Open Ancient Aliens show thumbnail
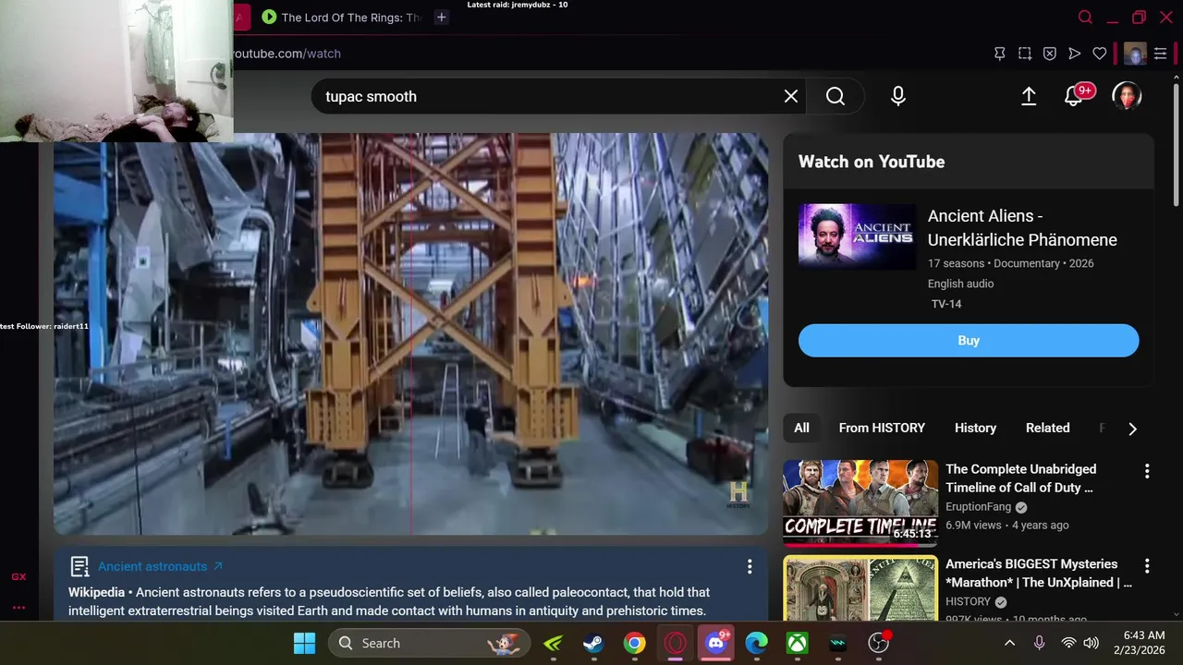 [858, 236]
